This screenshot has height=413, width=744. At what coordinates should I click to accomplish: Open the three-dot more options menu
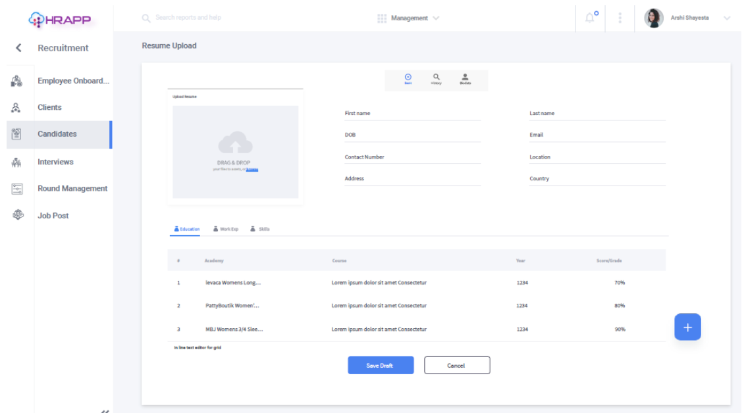pos(620,18)
